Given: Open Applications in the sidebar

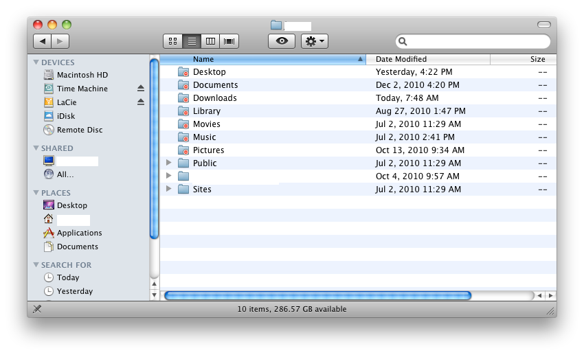Looking at the screenshot, I should [73, 233].
